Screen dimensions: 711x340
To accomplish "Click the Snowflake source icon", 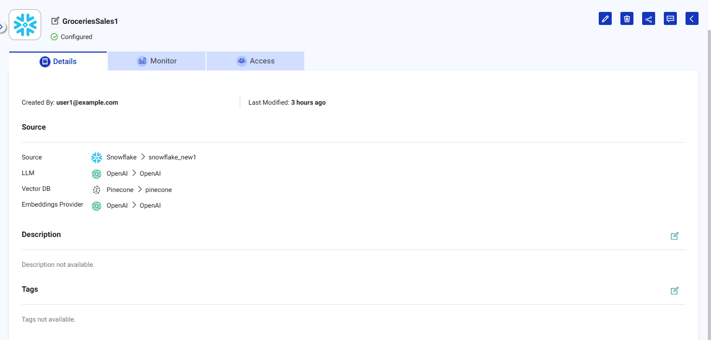I will click(x=97, y=157).
